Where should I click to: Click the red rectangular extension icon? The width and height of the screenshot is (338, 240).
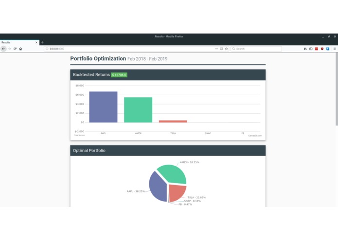317,49
